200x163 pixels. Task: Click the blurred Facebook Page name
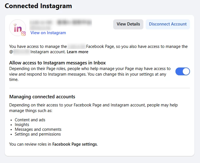76,46
